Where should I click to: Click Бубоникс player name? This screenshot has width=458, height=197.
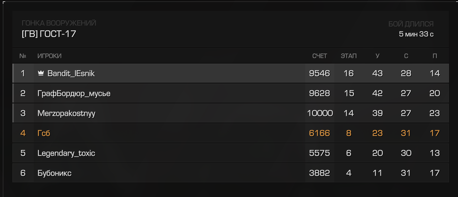(x=55, y=173)
